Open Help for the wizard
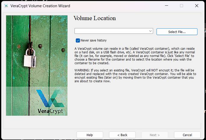Screen dimensions: 206x140 (90, 135)
